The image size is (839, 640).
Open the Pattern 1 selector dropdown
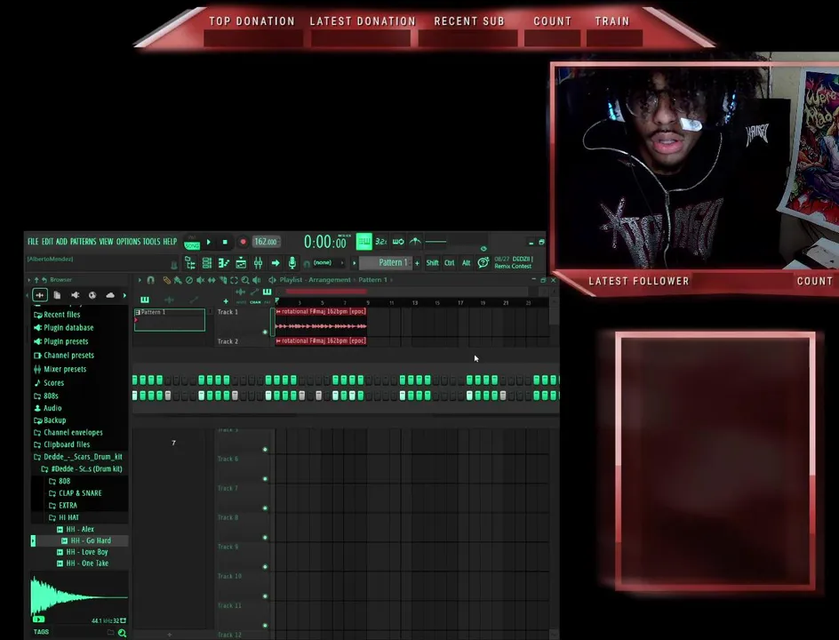[x=385, y=263]
